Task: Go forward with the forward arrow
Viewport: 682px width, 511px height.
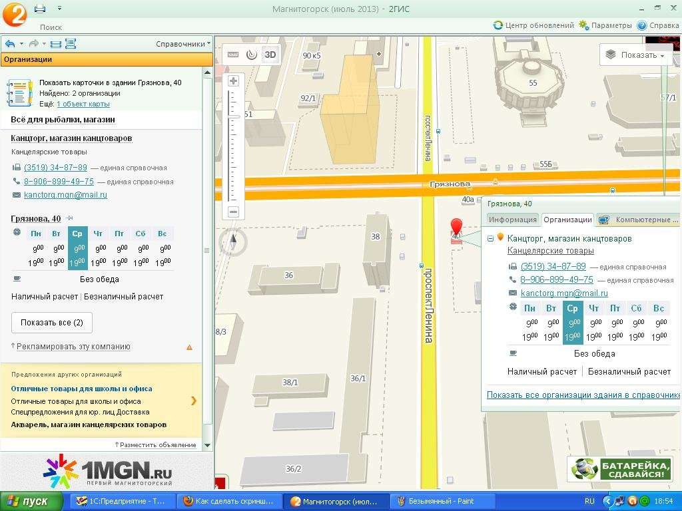Action: coord(33,43)
